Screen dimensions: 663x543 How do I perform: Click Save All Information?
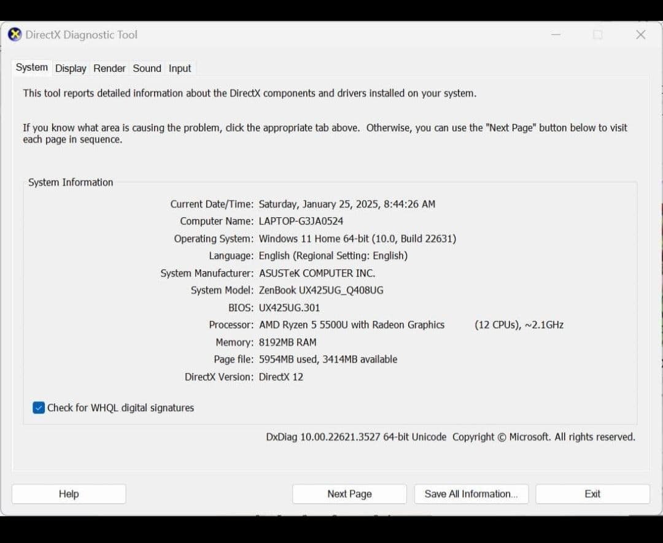[x=471, y=493]
